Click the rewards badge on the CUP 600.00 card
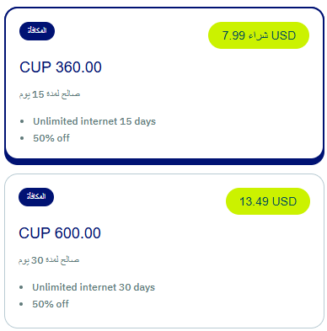The width and height of the screenshot is (327, 331). (x=36, y=197)
